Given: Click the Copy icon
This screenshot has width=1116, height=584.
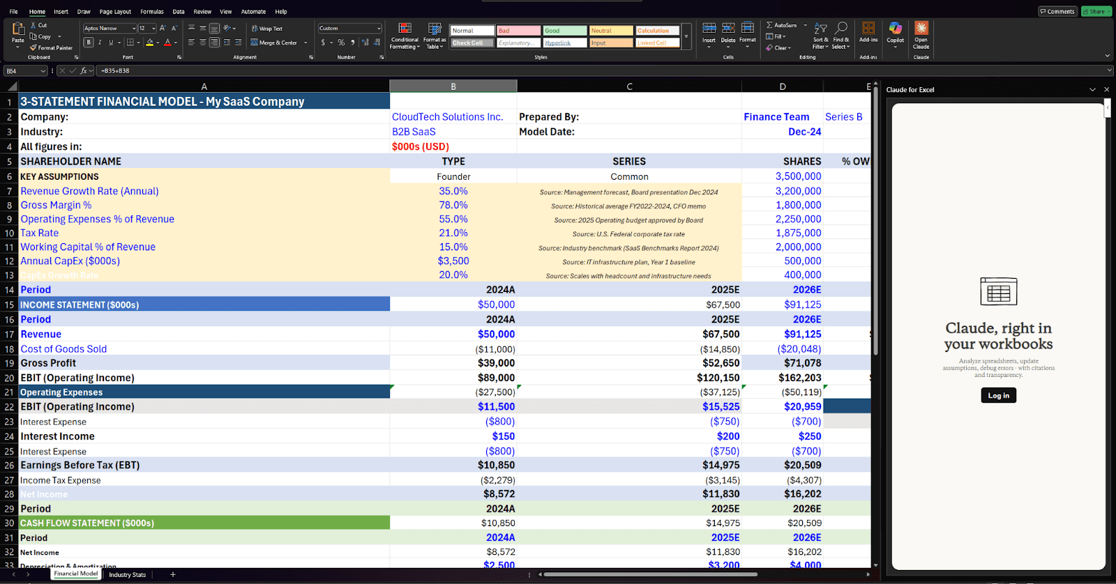Looking at the screenshot, I should click(x=33, y=36).
